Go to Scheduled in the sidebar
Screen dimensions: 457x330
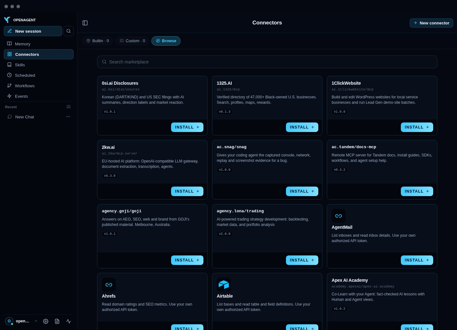tap(39, 75)
